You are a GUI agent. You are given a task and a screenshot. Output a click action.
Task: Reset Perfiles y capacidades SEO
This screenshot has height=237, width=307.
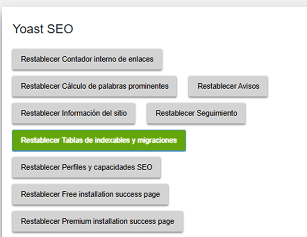(x=87, y=167)
